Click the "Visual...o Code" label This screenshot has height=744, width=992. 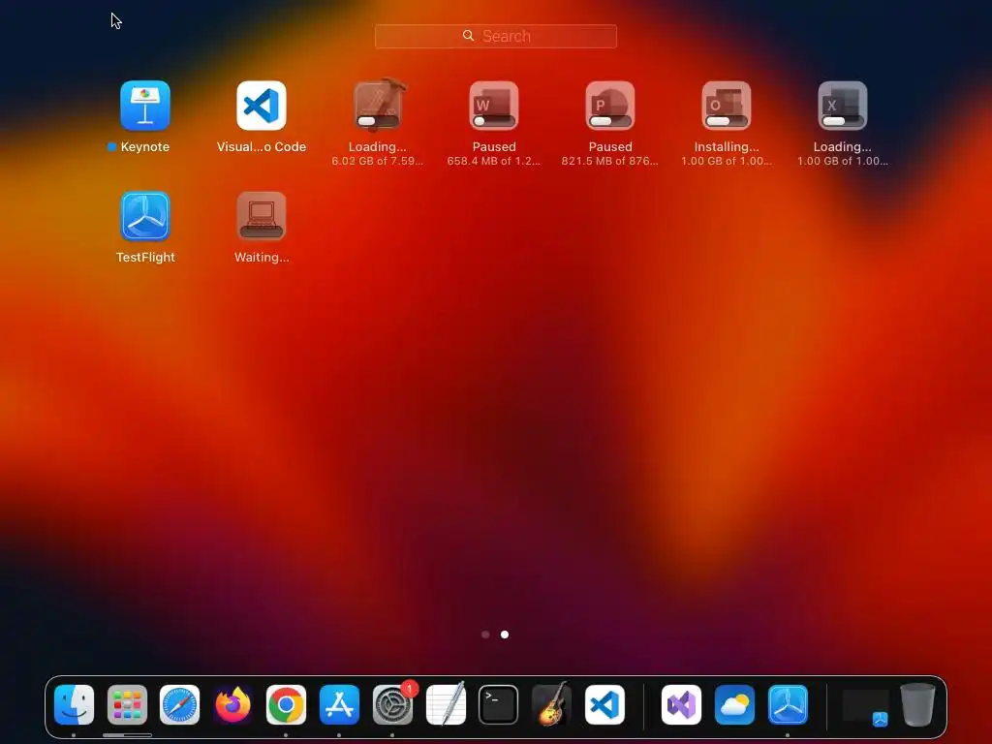click(262, 147)
